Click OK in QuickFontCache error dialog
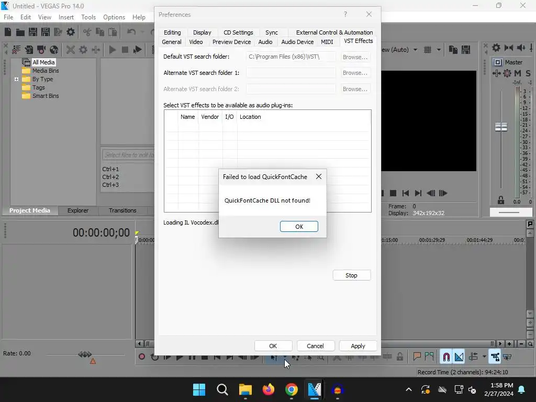Image resolution: width=536 pixels, height=402 pixels. pyautogui.click(x=299, y=227)
